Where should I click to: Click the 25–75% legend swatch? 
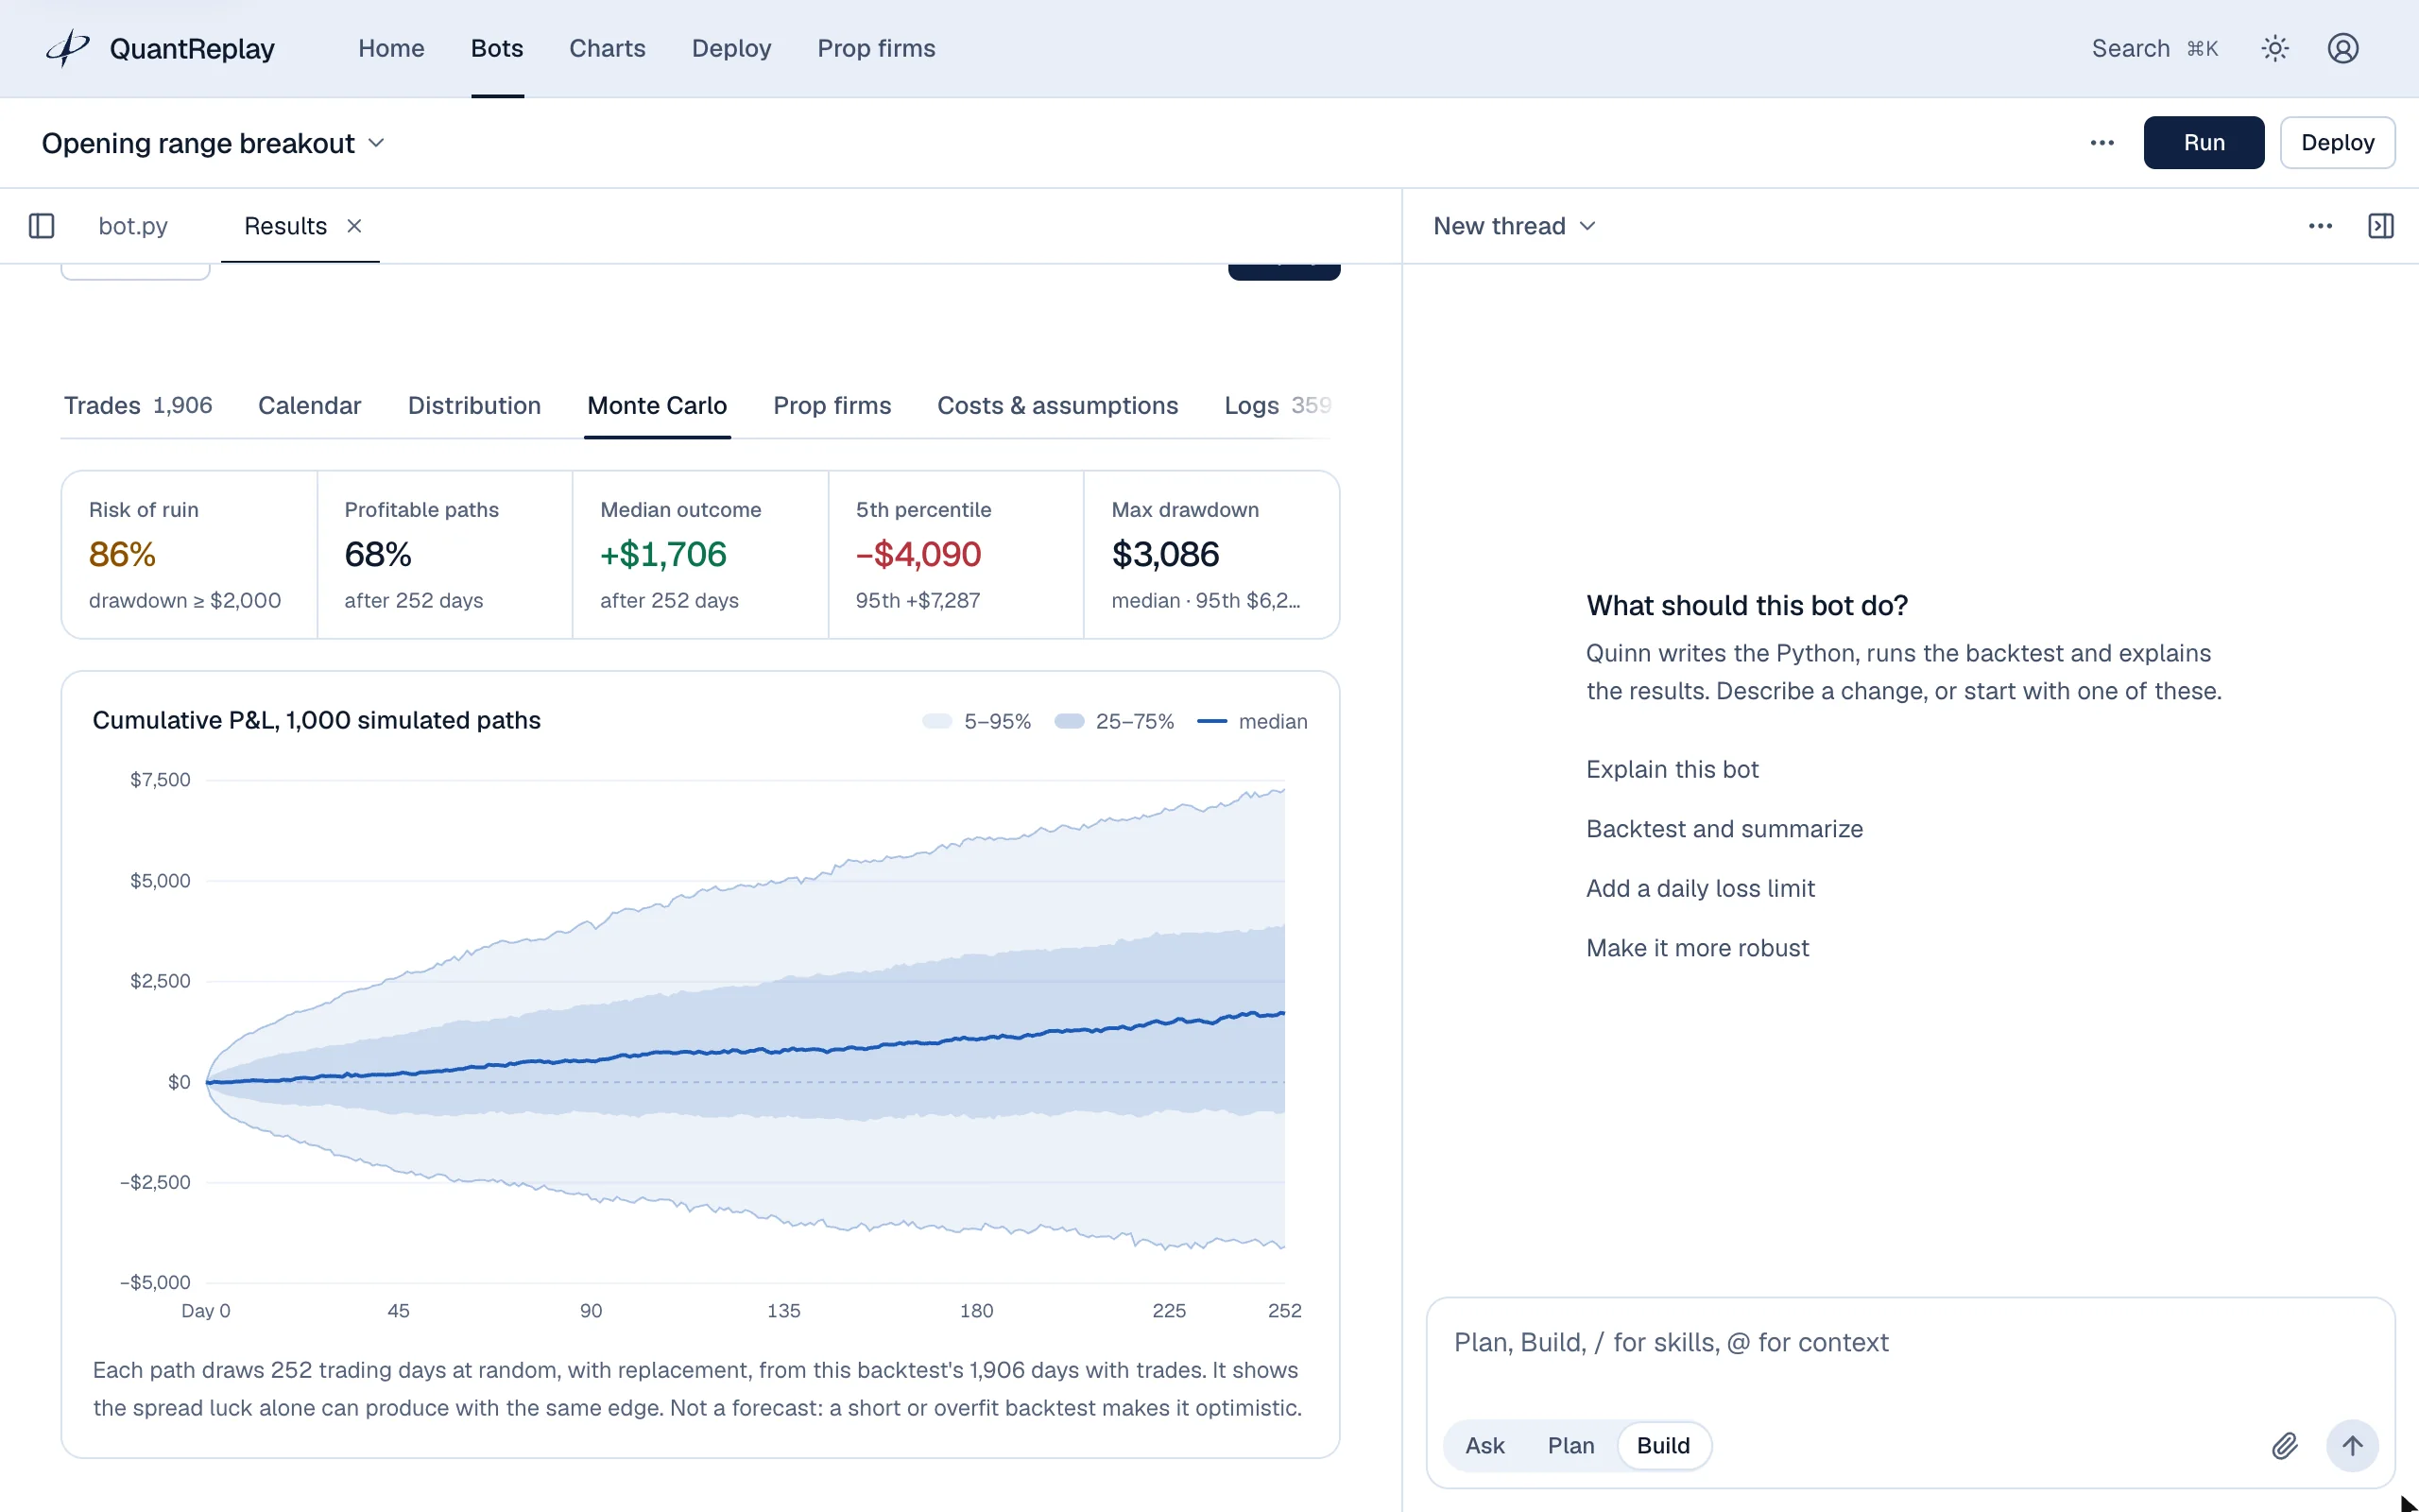tap(1069, 721)
